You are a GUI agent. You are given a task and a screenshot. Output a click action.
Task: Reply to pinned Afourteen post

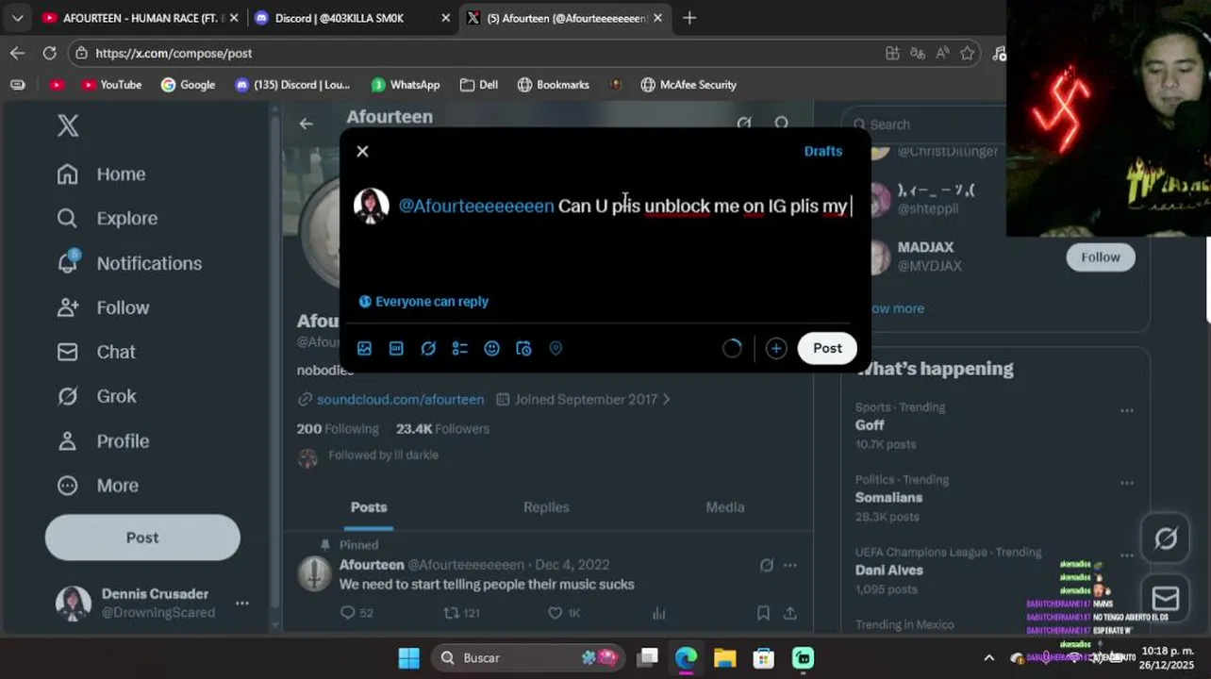[x=357, y=613]
